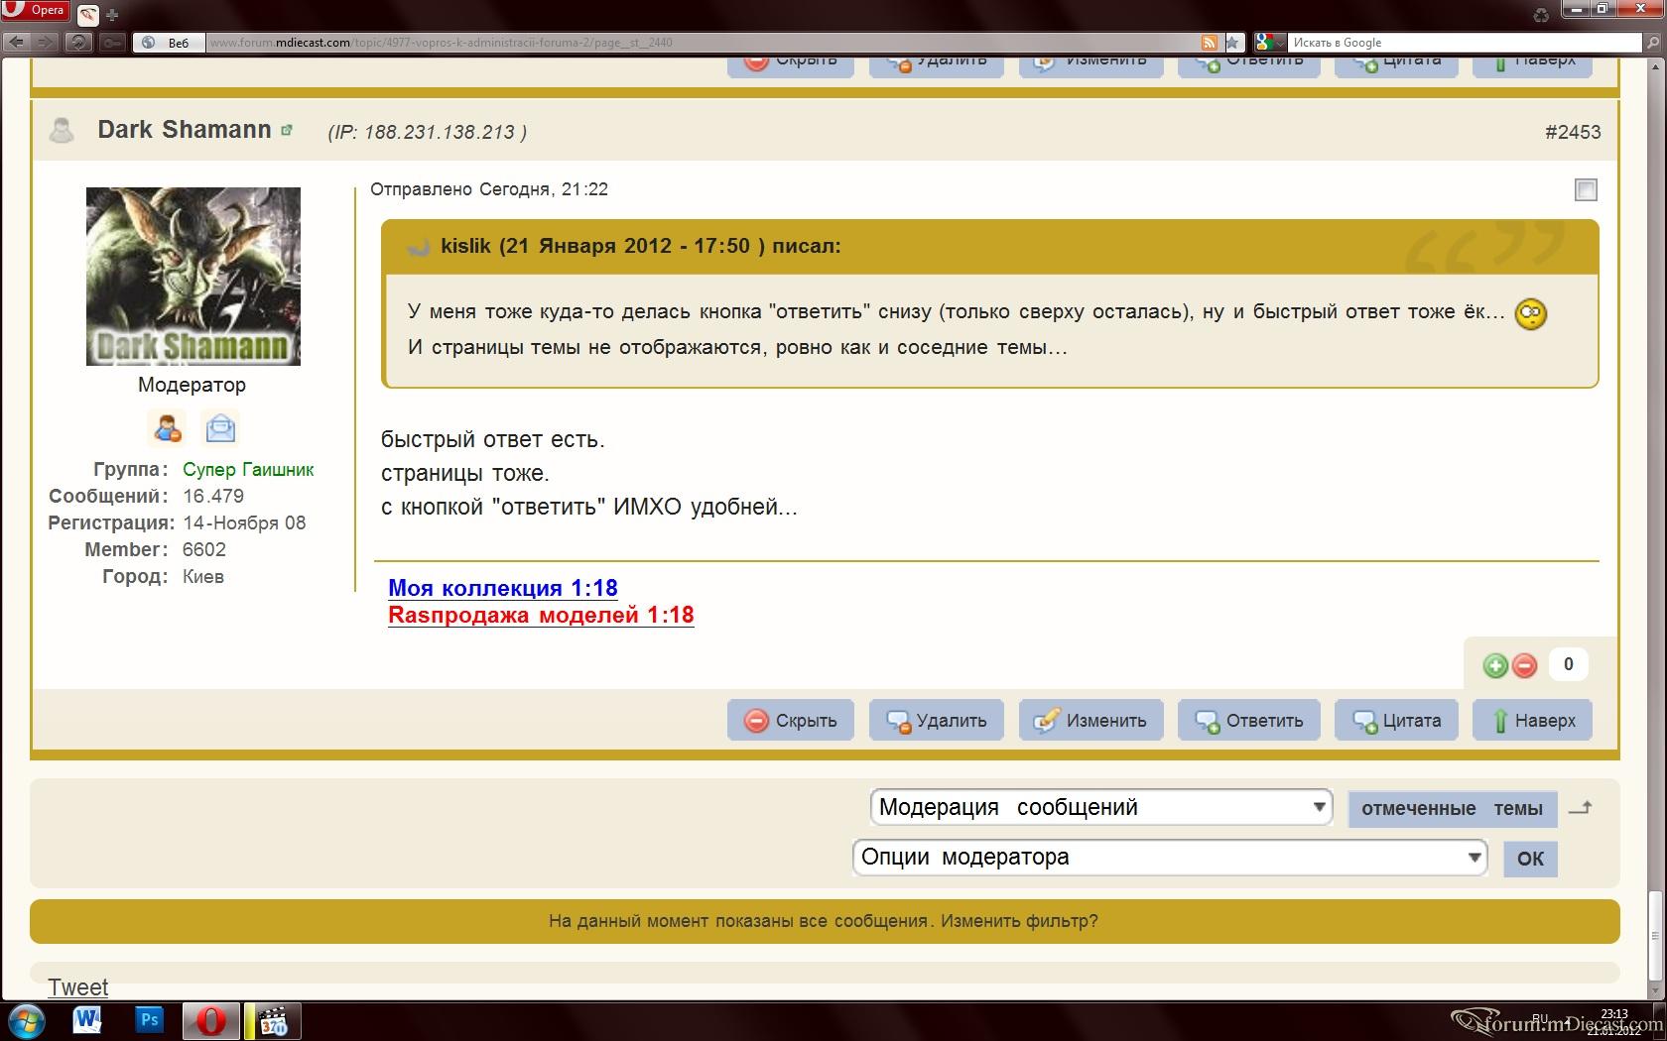This screenshot has height=1041, width=1667.
Task: Run search with the magnifier icon
Action: point(1652,43)
